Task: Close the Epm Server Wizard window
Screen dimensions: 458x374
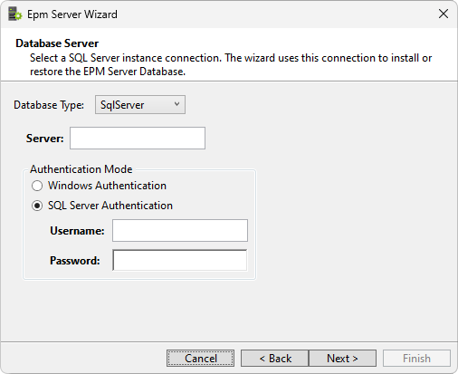Action: (x=444, y=14)
